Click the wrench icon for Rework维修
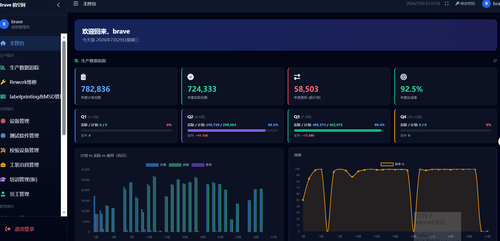The height and width of the screenshot is (241, 500). point(3,82)
